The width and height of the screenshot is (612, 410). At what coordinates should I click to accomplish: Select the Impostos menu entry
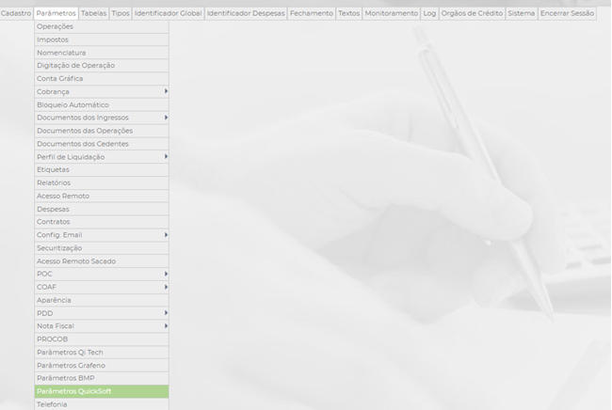click(x=101, y=39)
